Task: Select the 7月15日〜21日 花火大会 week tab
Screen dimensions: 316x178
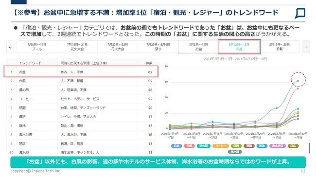Action: tap(77, 47)
